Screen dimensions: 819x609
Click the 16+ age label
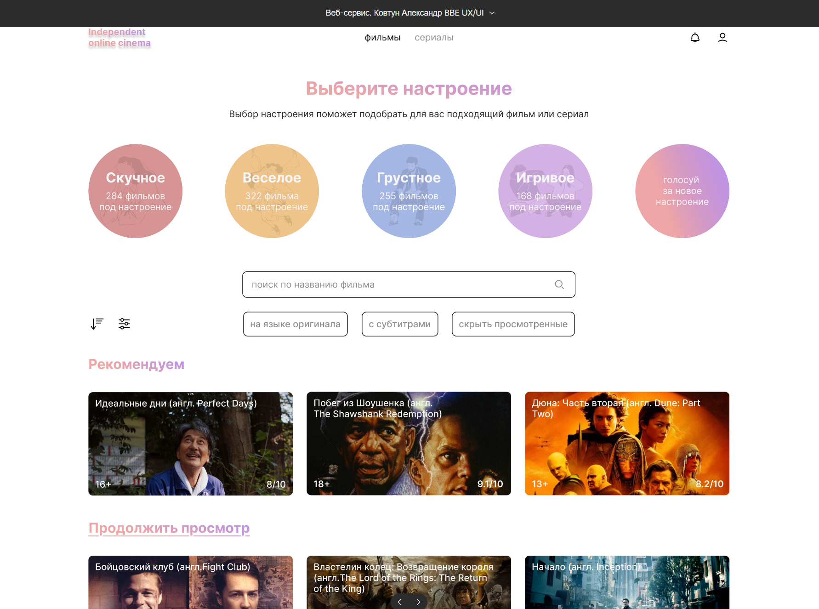pyautogui.click(x=103, y=484)
